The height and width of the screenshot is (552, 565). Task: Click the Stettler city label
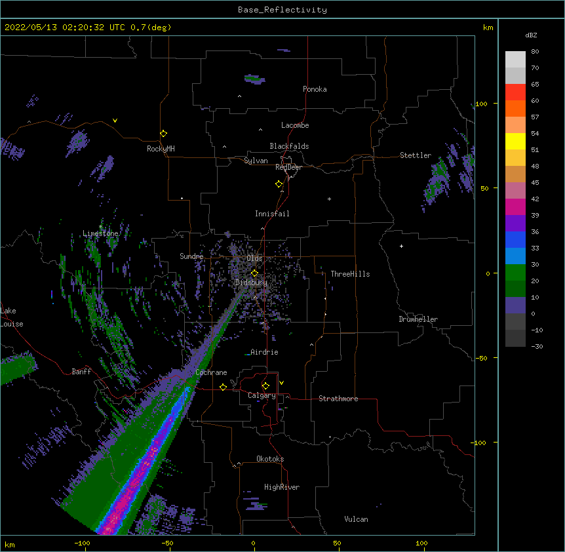click(416, 155)
